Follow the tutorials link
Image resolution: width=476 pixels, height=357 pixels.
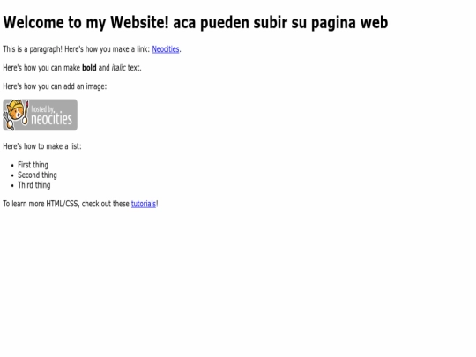[144, 204]
